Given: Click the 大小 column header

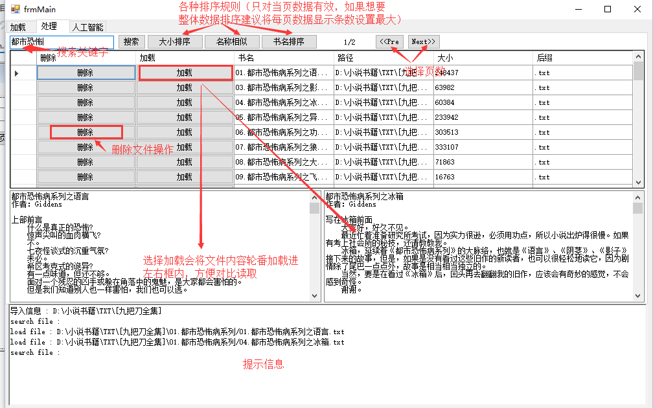Looking at the screenshot, I should click(482, 58).
